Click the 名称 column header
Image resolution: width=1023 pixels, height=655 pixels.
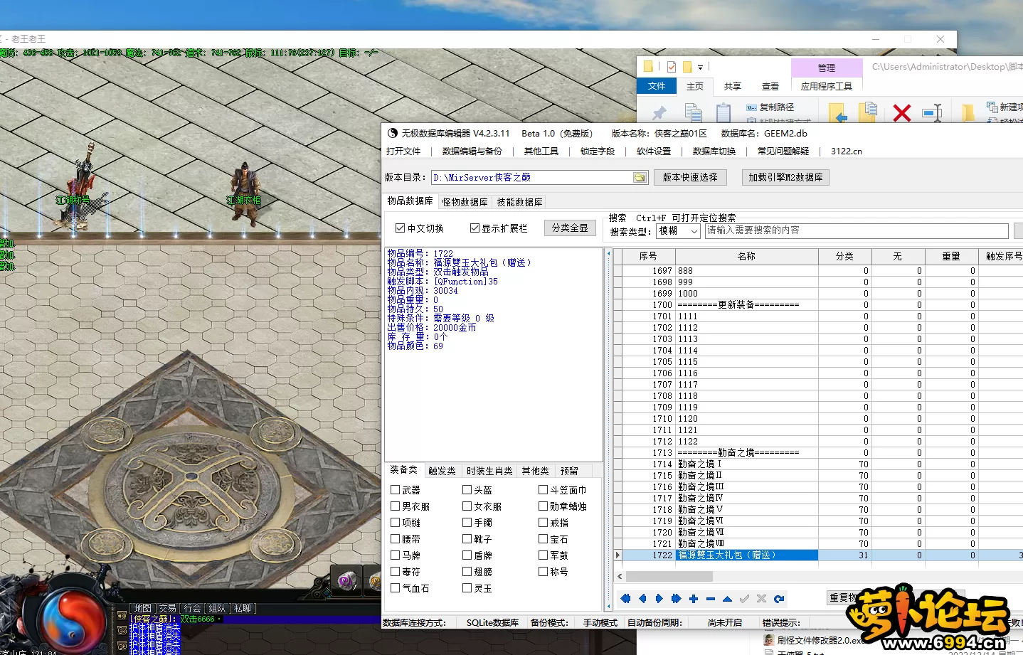[x=746, y=256]
